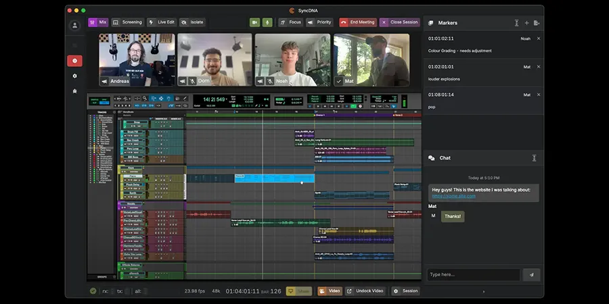Click the small arrow in bottom right
Screen dimensions: 609x304
[x=484, y=292]
